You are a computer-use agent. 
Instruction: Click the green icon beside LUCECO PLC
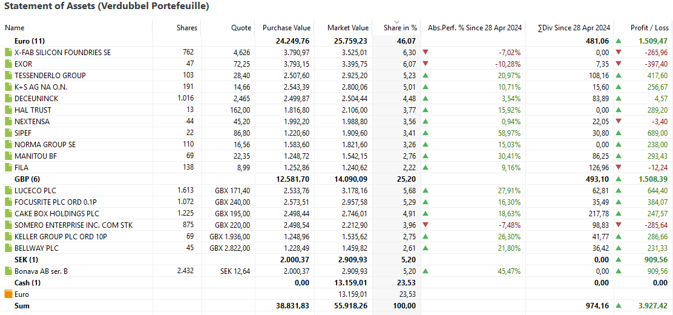coord(8,190)
